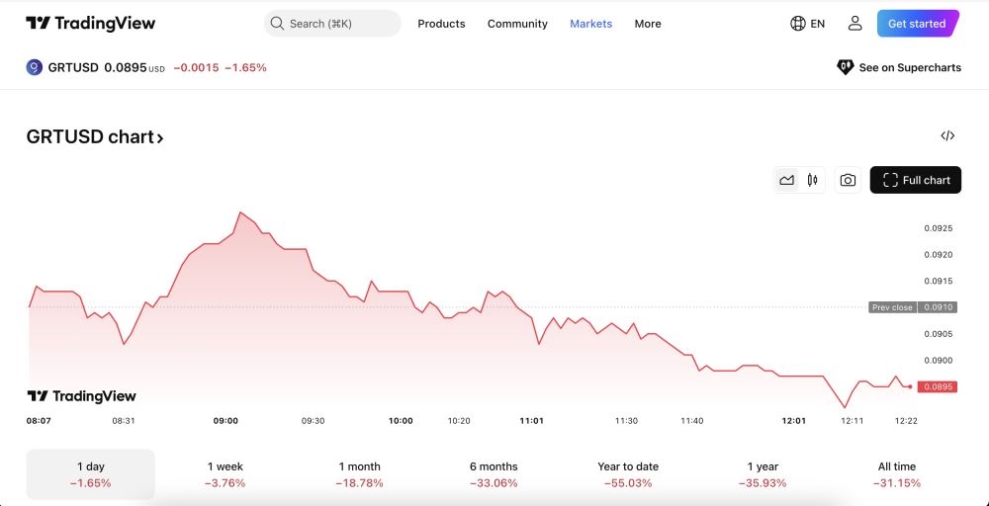Open the Full chart button
The image size is (989, 506).
click(x=916, y=180)
